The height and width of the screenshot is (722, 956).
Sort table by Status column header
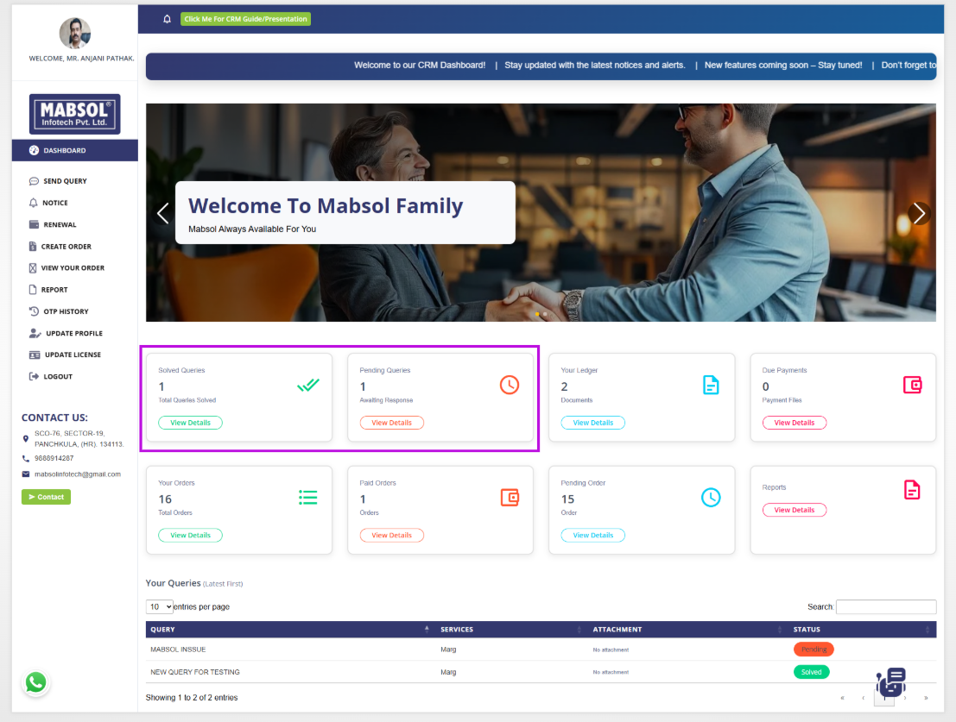(861, 630)
